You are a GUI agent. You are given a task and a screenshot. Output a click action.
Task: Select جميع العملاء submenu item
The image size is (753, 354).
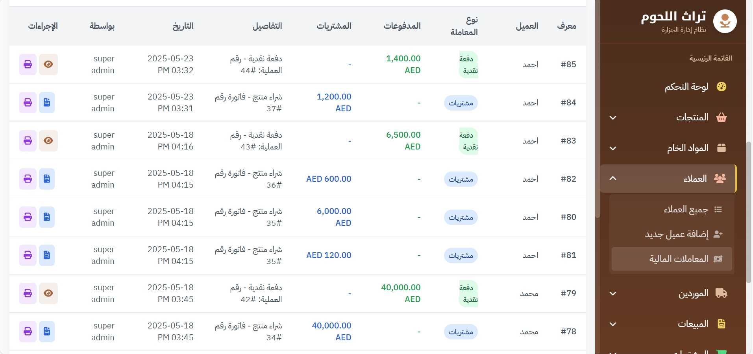(686, 209)
